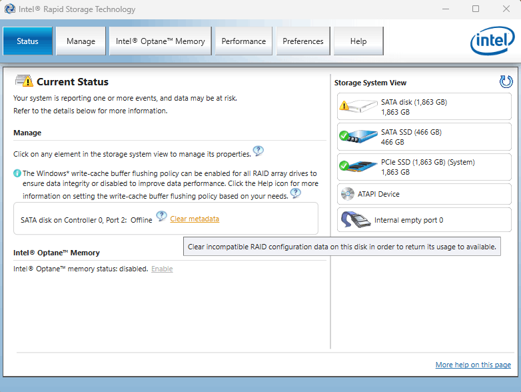Viewport: 521px width, 392px height.
Task: Click the Current Status warning icon
Action: pyautogui.click(x=24, y=81)
